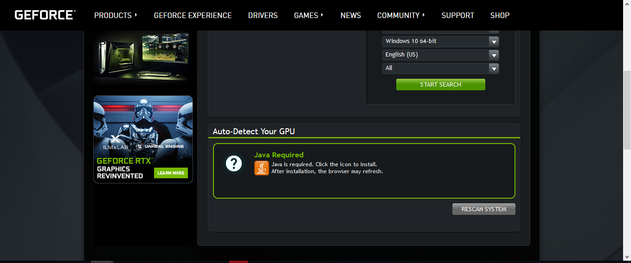Open GeForce Experience page
Screen dimensions: 631x263
(x=193, y=15)
